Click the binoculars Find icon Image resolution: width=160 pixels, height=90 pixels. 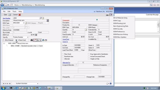point(32,40)
